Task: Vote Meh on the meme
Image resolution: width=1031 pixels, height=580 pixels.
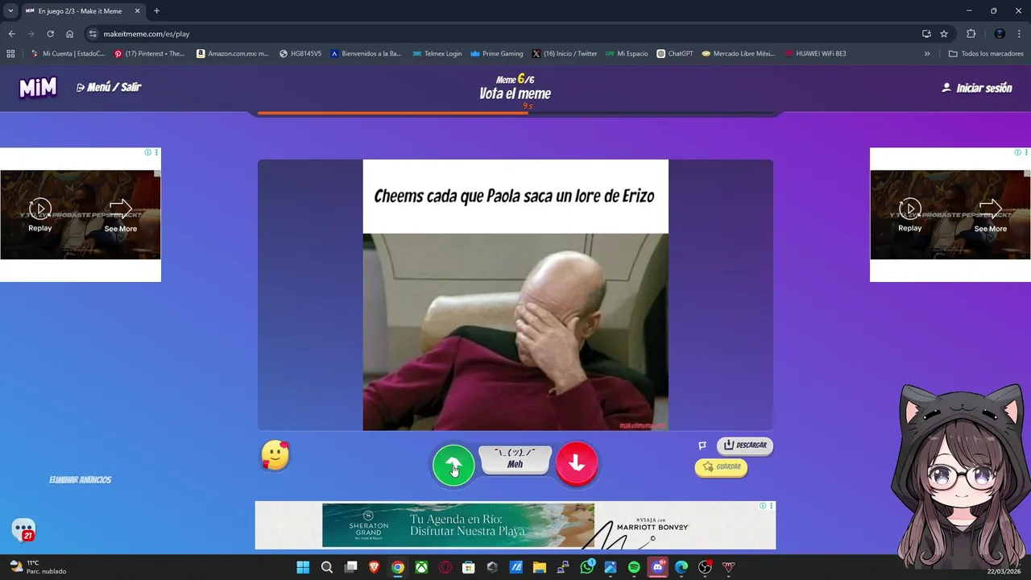Action: coord(515,459)
